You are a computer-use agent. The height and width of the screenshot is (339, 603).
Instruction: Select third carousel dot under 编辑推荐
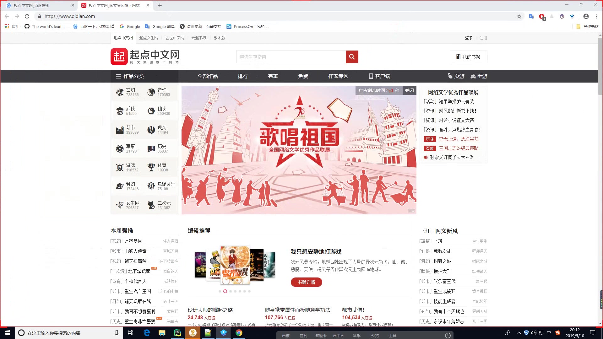coord(231,291)
